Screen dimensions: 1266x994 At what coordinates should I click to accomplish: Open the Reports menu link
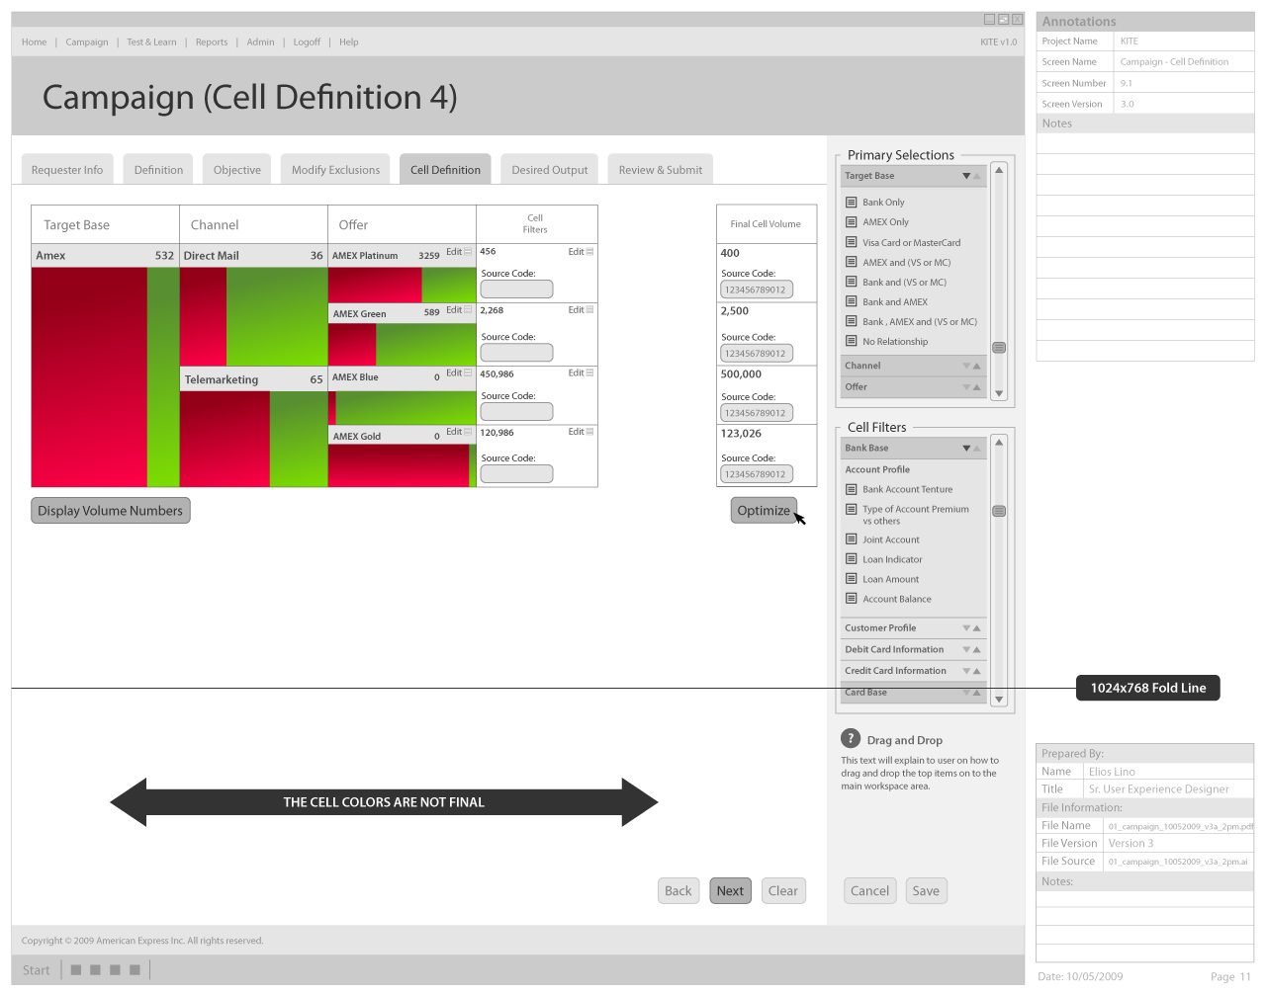tap(211, 42)
